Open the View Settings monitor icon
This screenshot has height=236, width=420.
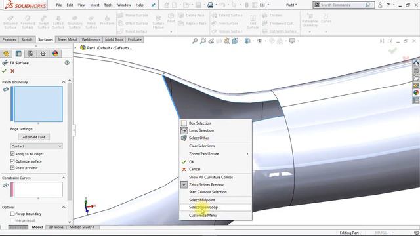click(292, 41)
